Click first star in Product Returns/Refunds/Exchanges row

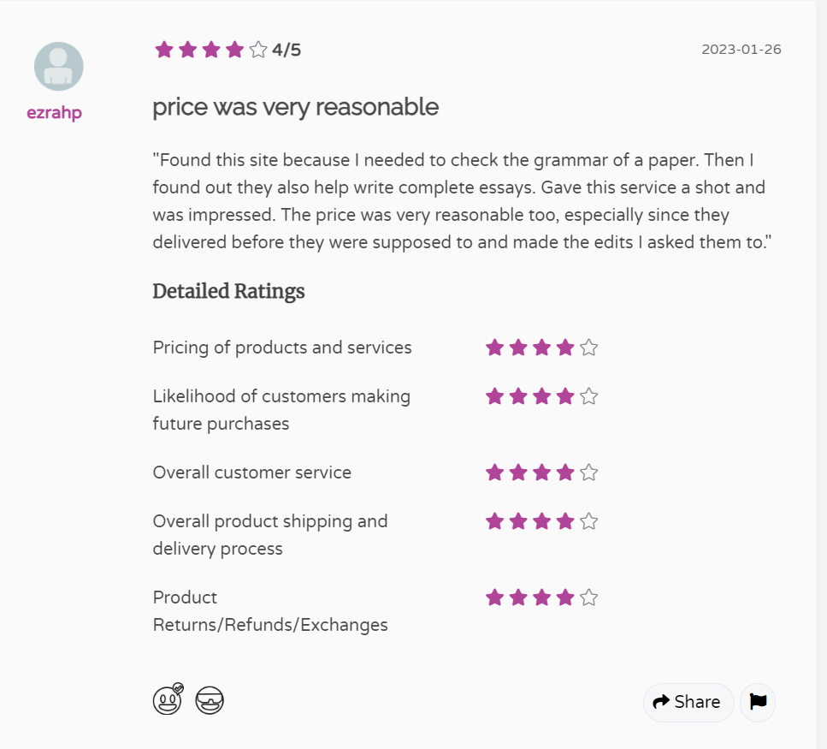(494, 597)
